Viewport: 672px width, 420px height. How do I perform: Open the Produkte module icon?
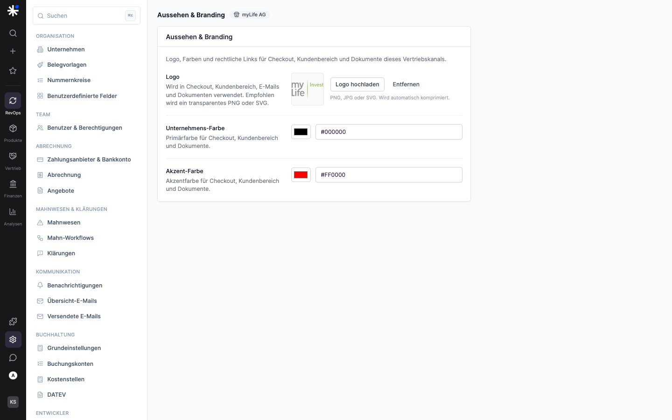[13, 128]
